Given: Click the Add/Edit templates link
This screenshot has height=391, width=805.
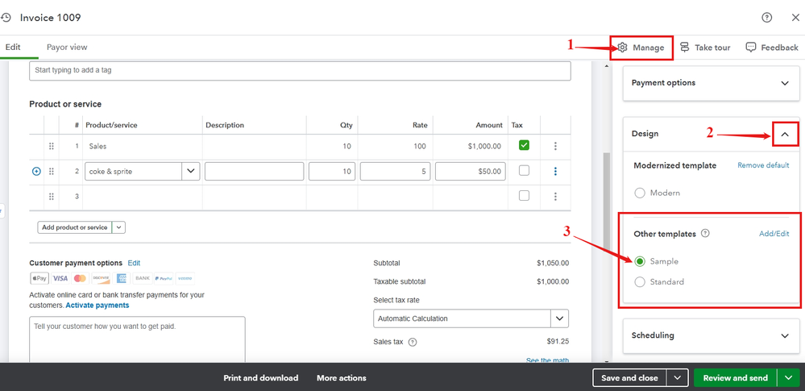Looking at the screenshot, I should (x=774, y=234).
